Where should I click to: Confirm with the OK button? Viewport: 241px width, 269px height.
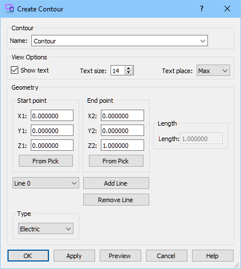pyautogui.click(x=28, y=256)
